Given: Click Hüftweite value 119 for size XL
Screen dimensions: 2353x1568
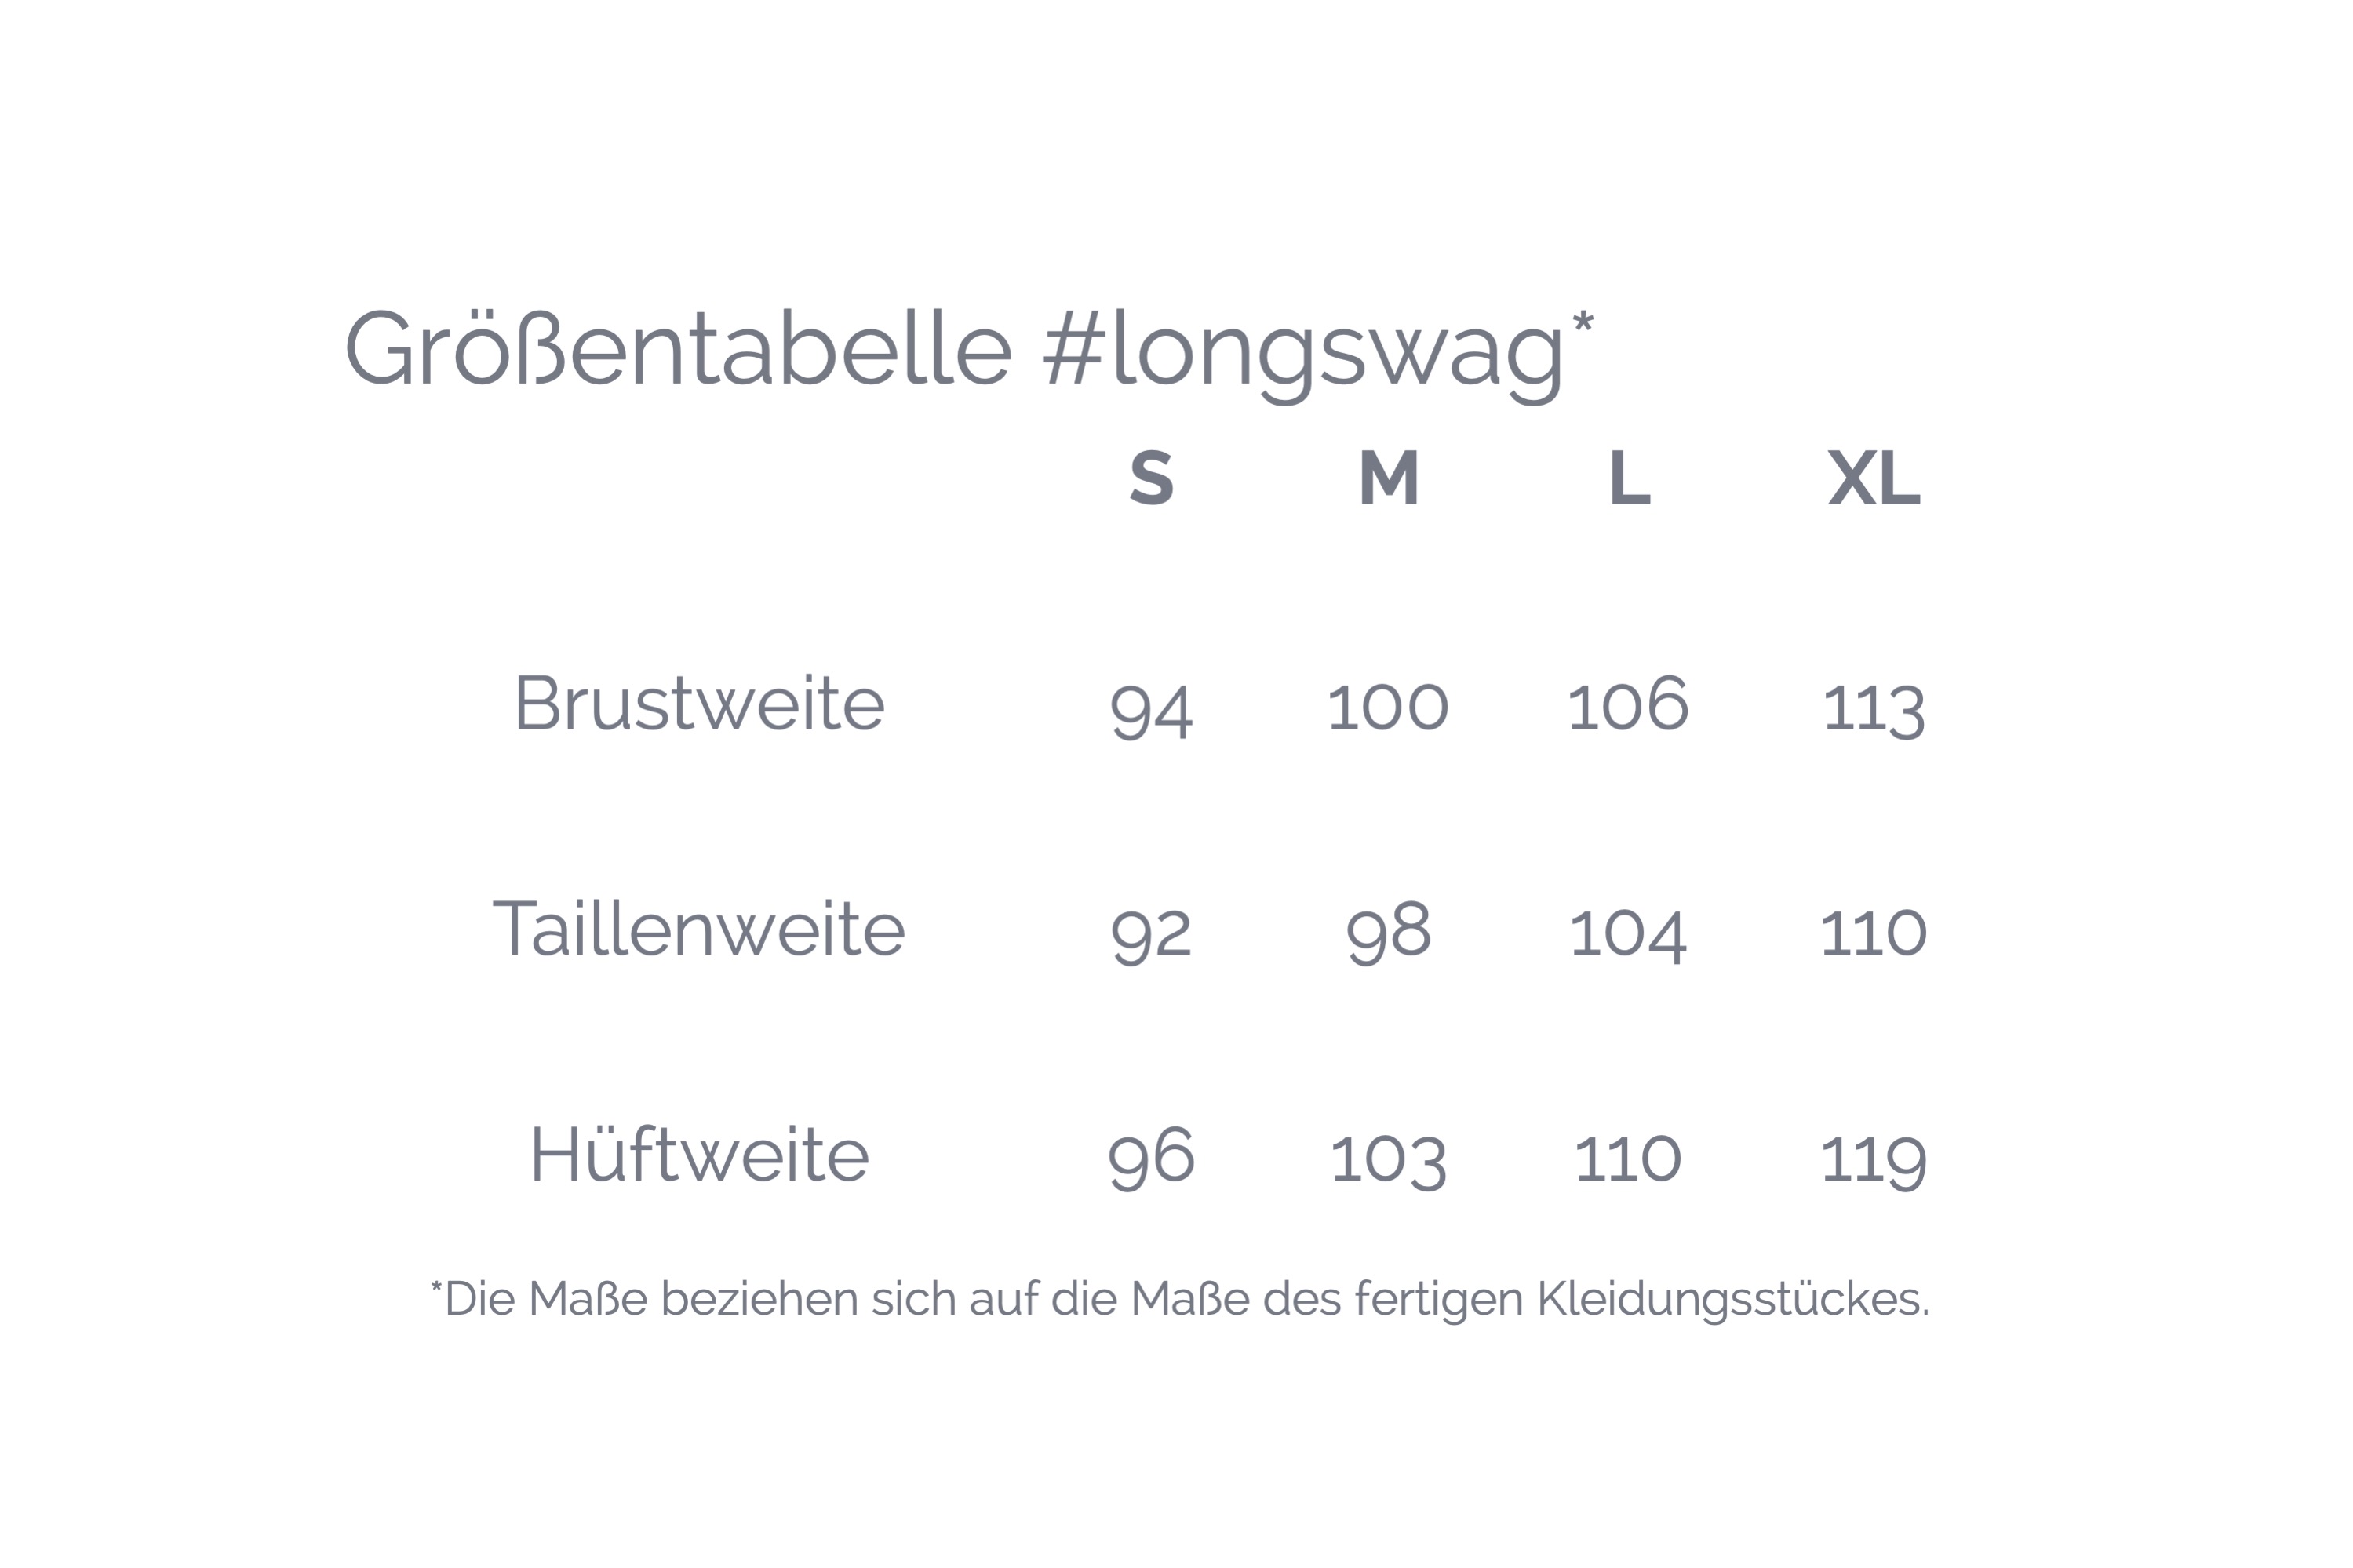Looking at the screenshot, I should [x=1873, y=1160].
